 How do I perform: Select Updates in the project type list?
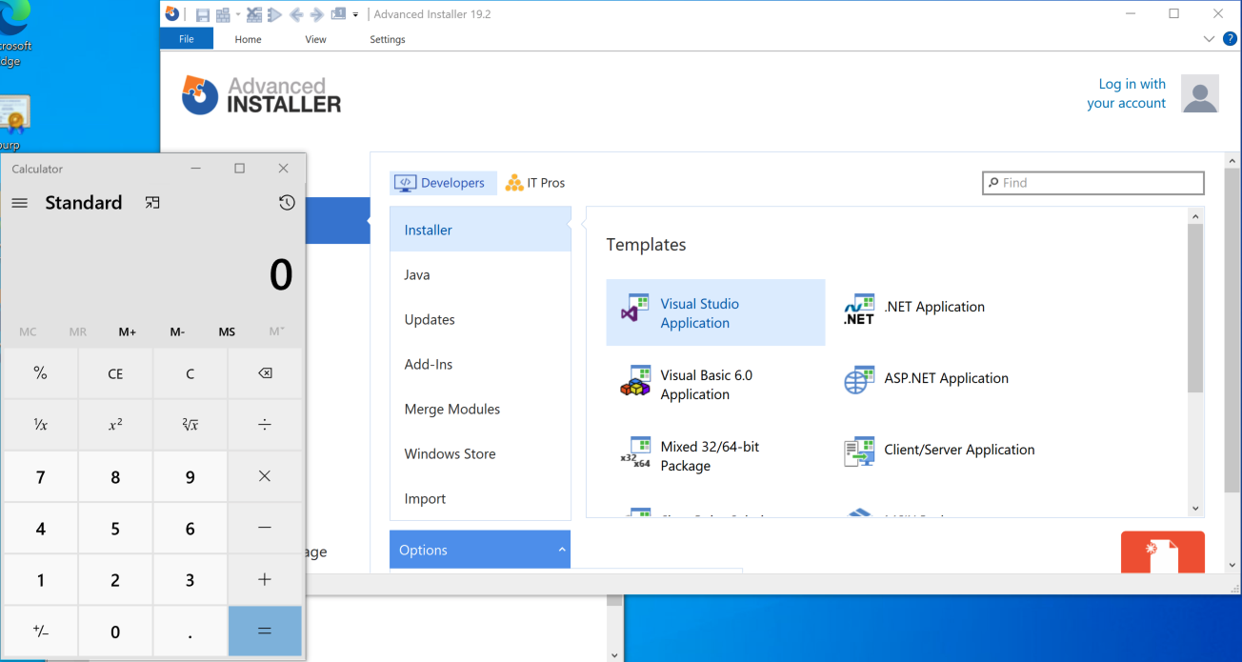480,319
